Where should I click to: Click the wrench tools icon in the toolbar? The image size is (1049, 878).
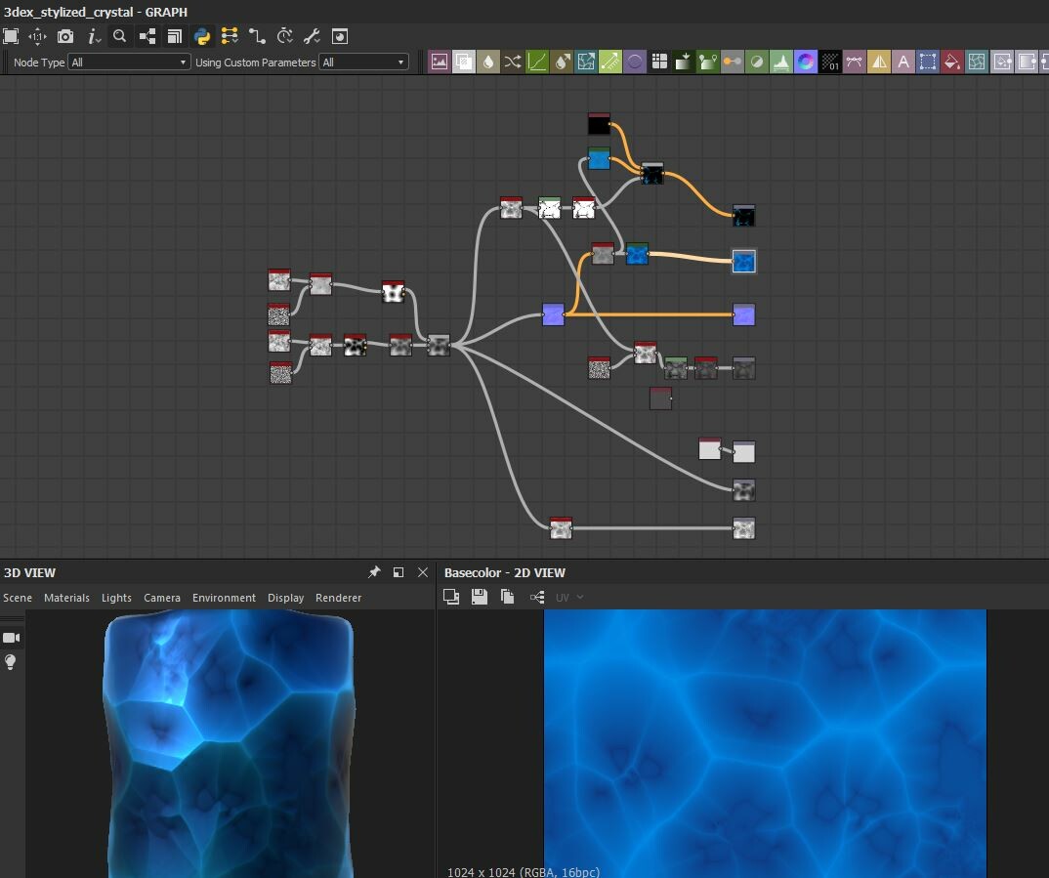[312, 36]
